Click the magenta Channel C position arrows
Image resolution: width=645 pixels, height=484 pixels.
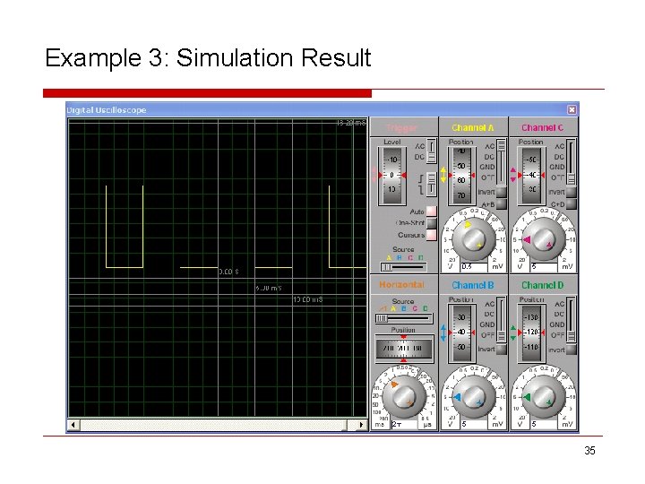coord(513,175)
